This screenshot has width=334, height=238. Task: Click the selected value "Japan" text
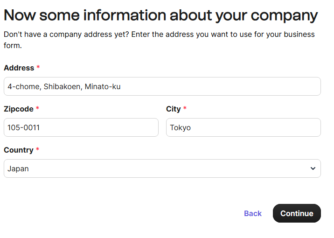18,168
